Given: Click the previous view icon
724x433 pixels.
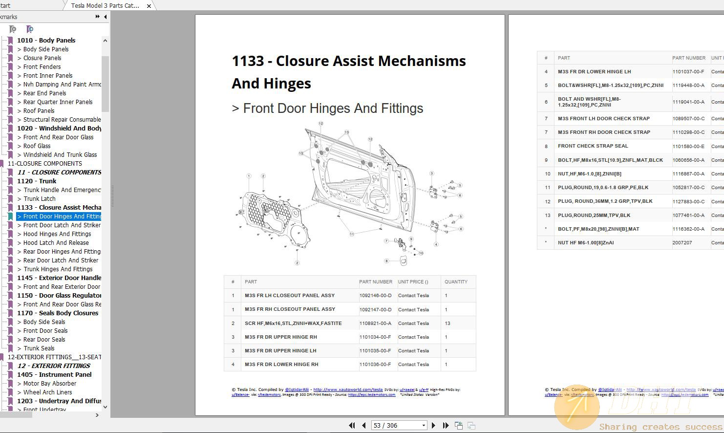Looking at the screenshot, I should click(x=459, y=426).
